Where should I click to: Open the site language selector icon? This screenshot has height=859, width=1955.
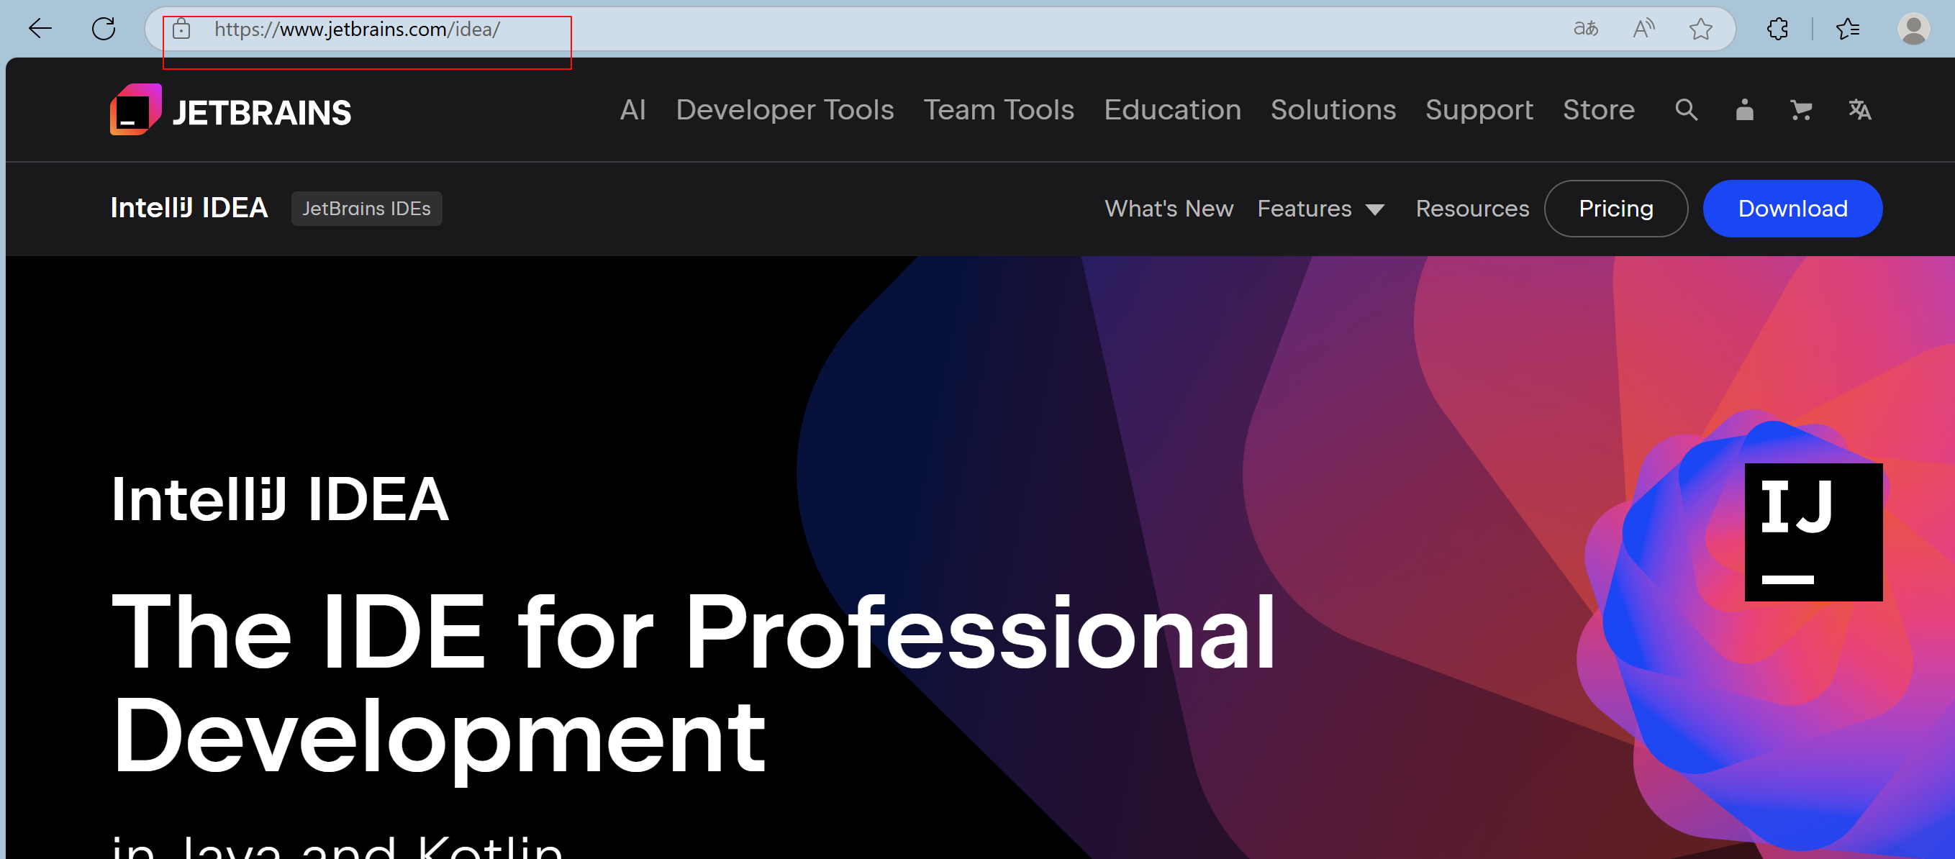(1859, 110)
